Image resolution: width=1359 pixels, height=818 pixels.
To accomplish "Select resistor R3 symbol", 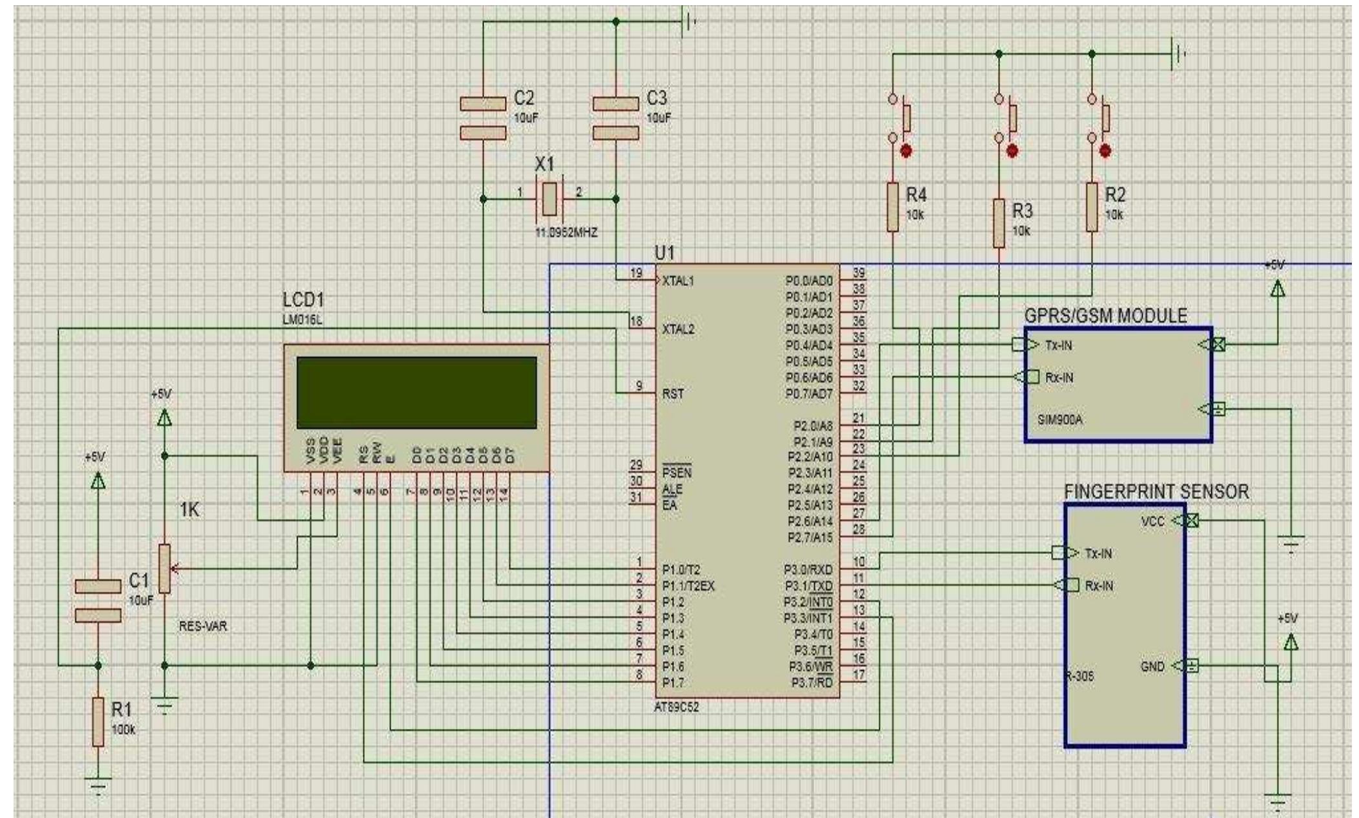I will (999, 223).
